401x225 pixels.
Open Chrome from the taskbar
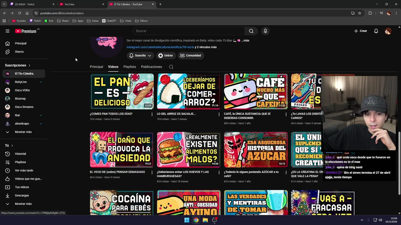(x=196, y=220)
